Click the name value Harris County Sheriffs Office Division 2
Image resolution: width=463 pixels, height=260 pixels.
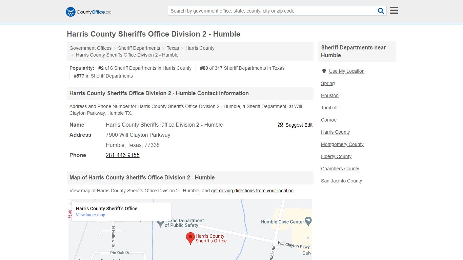164,125
